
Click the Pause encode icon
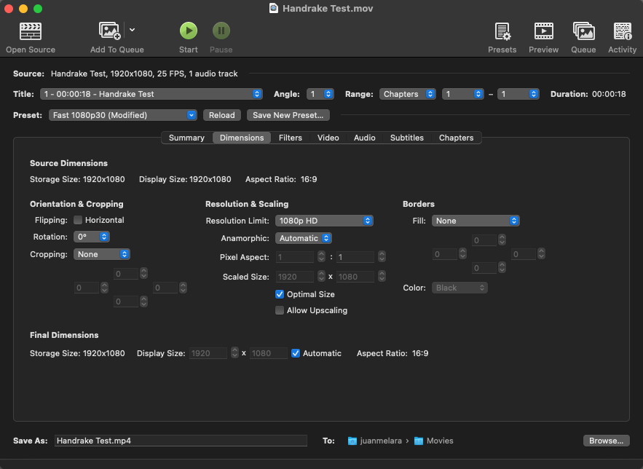click(221, 31)
